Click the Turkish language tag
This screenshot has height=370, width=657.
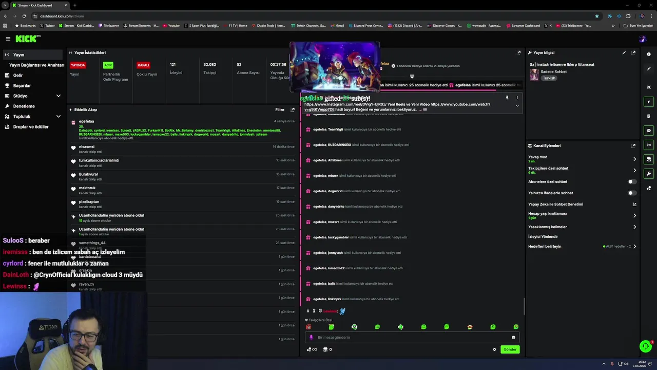pos(549,78)
